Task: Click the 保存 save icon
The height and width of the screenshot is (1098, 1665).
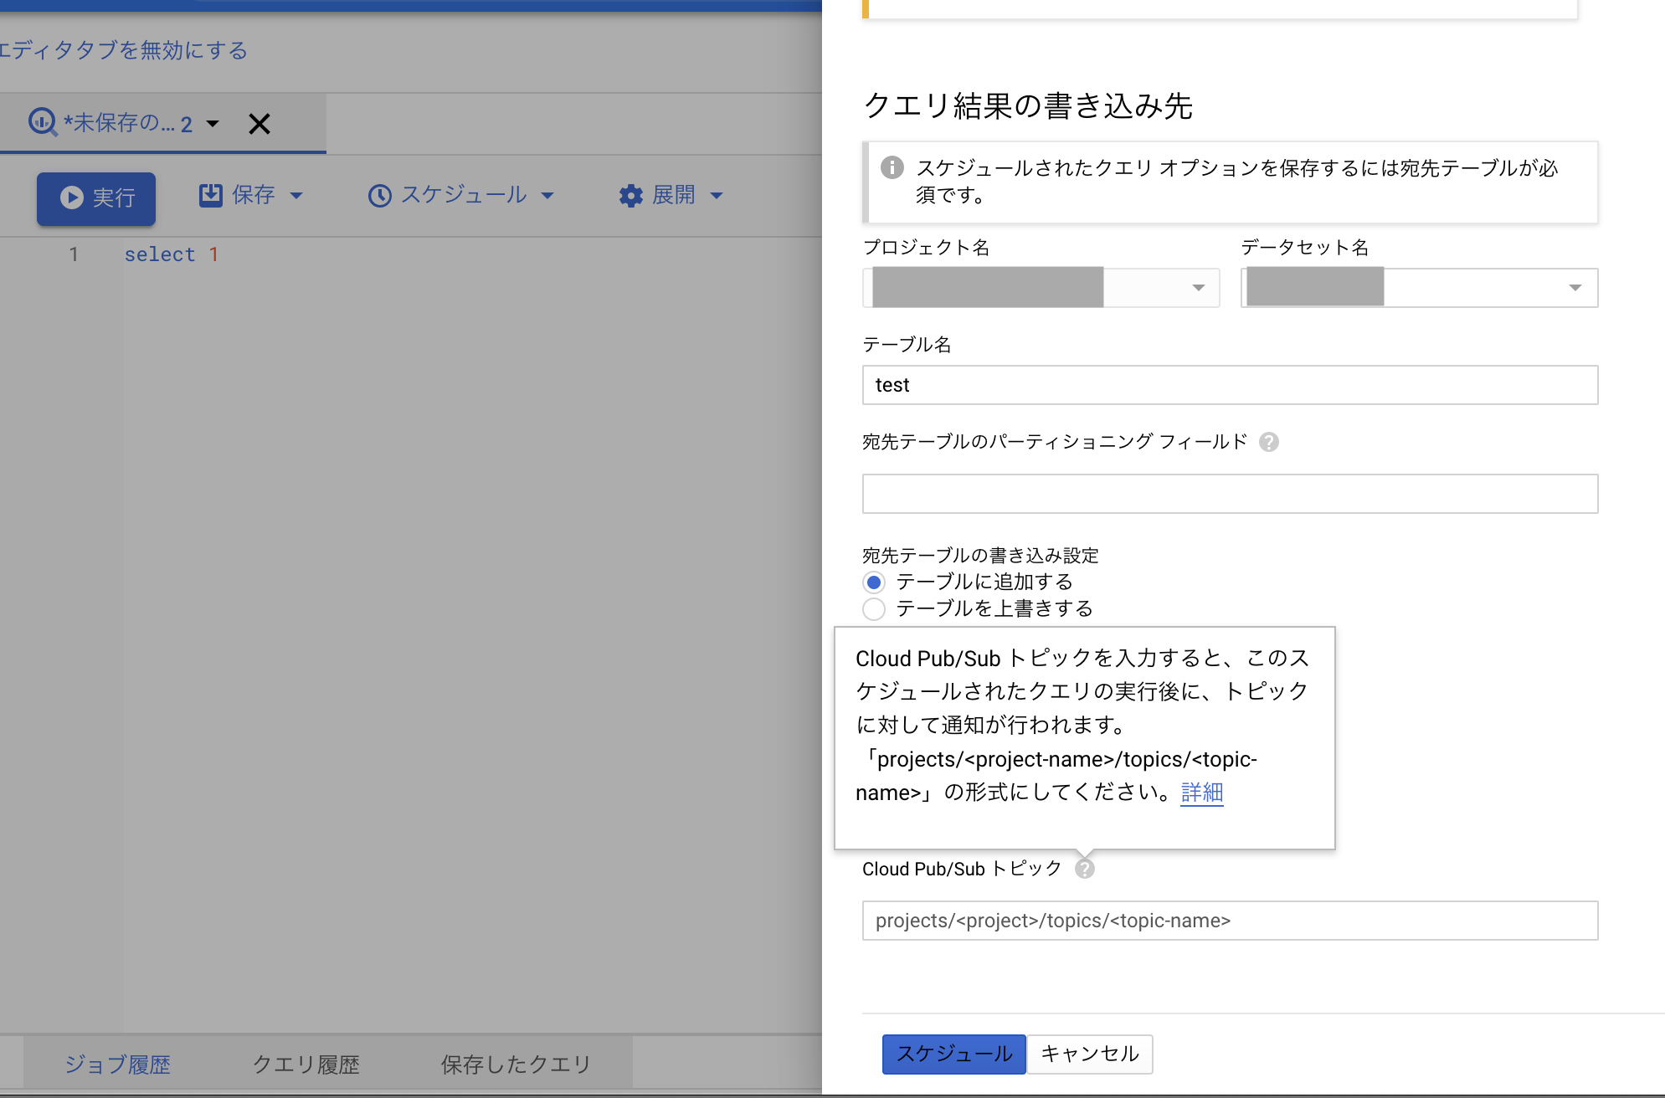Action: [210, 195]
